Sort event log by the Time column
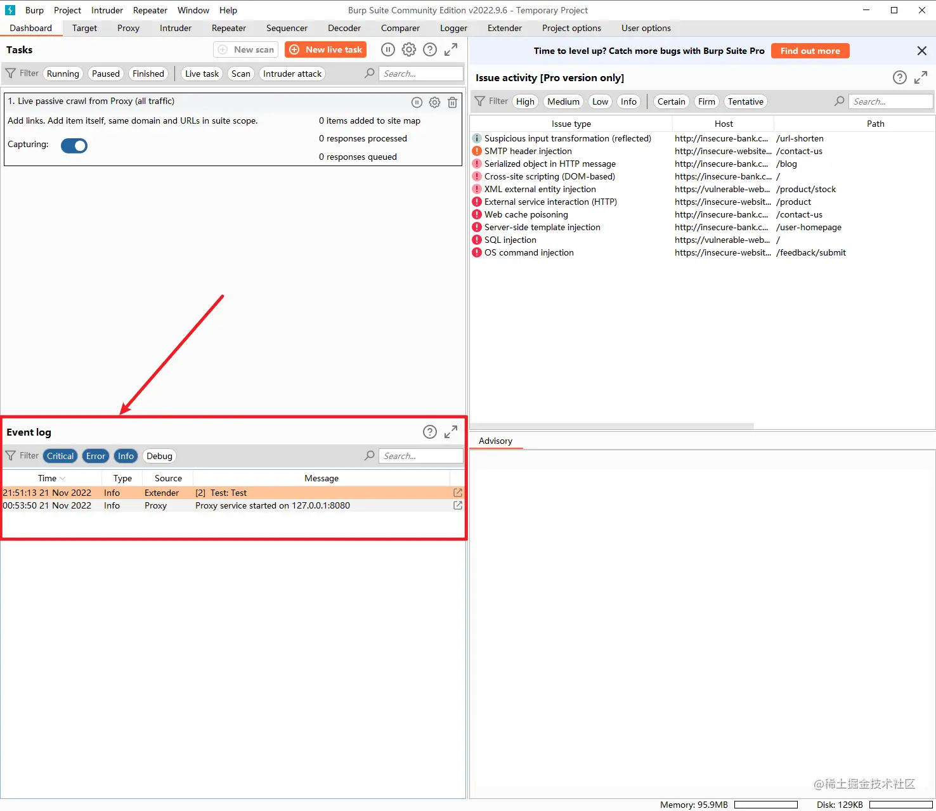936x811 pixels. click(51, 478)
